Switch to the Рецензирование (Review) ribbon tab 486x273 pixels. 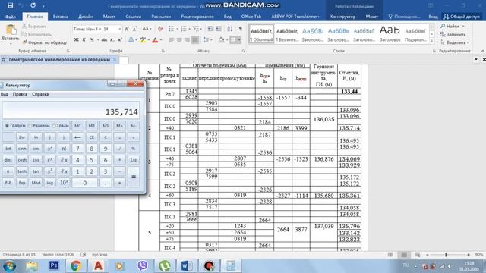click(x=197, y=17)
